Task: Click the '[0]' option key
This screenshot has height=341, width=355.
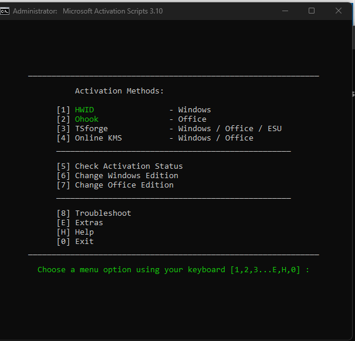Action: [63, 242]
